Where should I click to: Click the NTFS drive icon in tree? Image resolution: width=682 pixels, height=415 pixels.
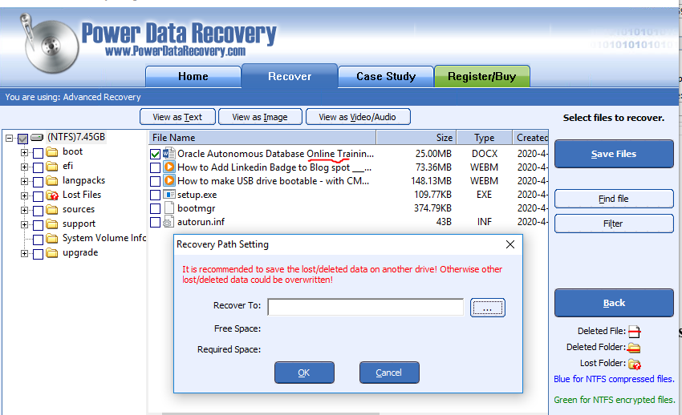pos(38,138)
